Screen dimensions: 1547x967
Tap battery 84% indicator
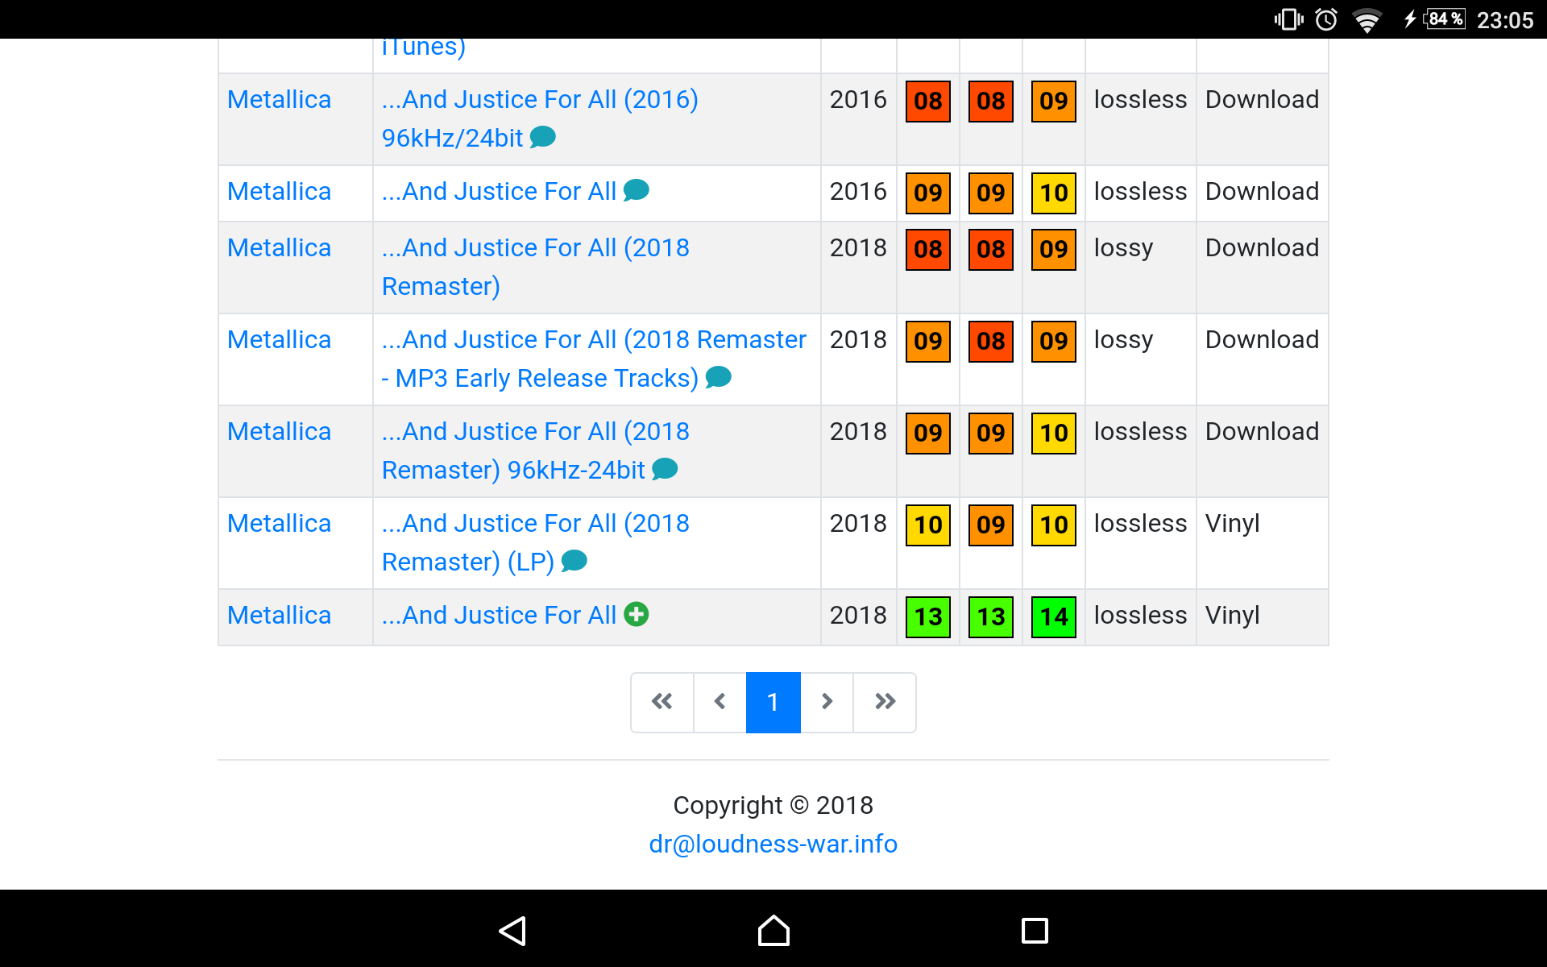[x=1444, y=19]
